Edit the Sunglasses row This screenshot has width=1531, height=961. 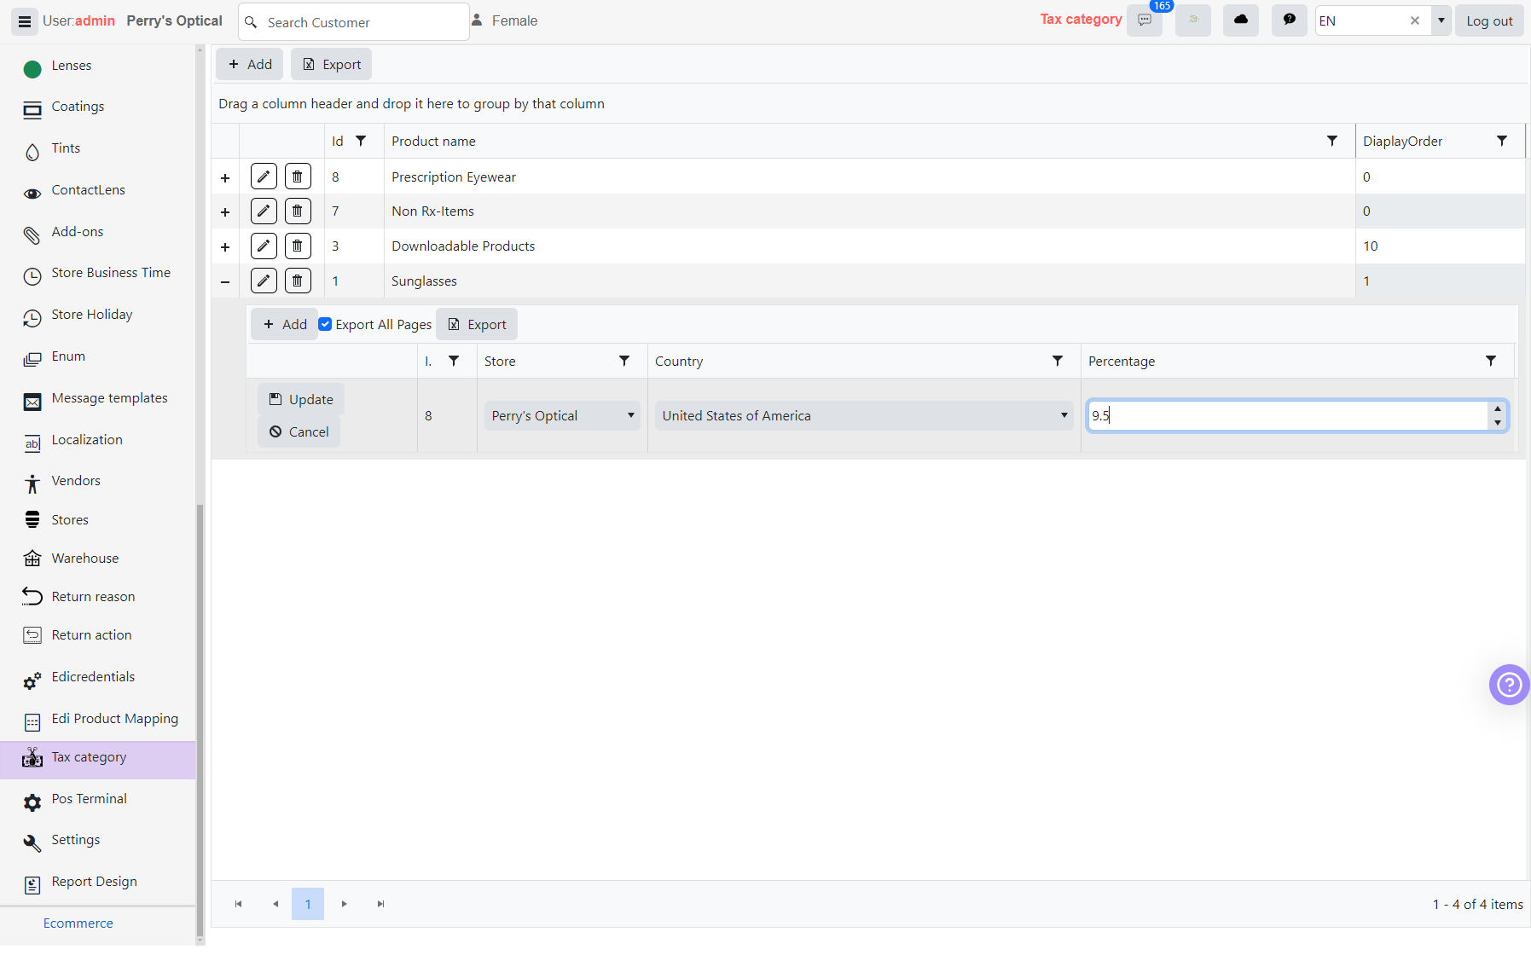(x=264, y=281)
